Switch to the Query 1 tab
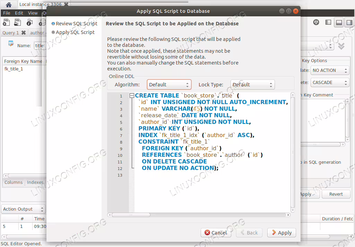 11,33
